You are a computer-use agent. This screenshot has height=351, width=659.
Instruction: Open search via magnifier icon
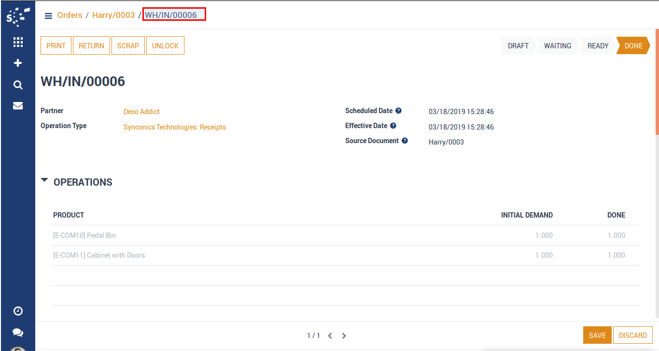(18, 85)
